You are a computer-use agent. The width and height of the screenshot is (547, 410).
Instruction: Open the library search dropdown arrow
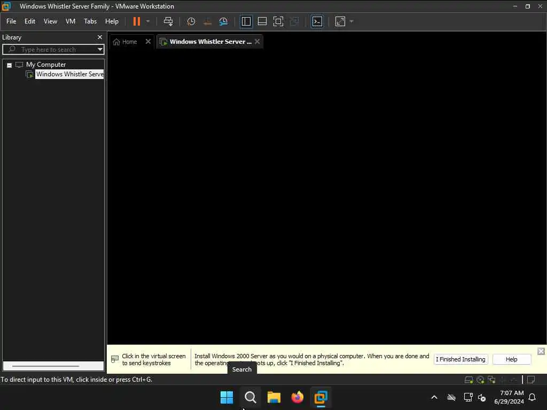pos(100,50)
